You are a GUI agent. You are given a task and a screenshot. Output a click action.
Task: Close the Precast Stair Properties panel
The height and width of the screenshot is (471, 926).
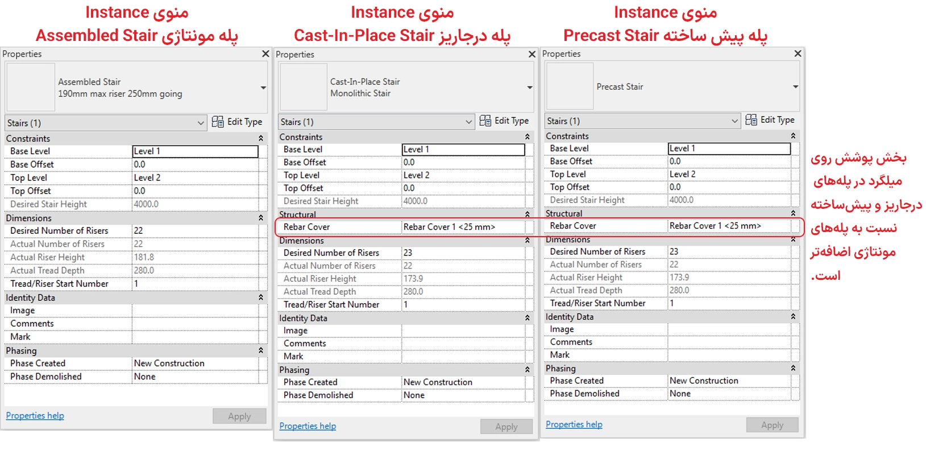tap(798, 53)
